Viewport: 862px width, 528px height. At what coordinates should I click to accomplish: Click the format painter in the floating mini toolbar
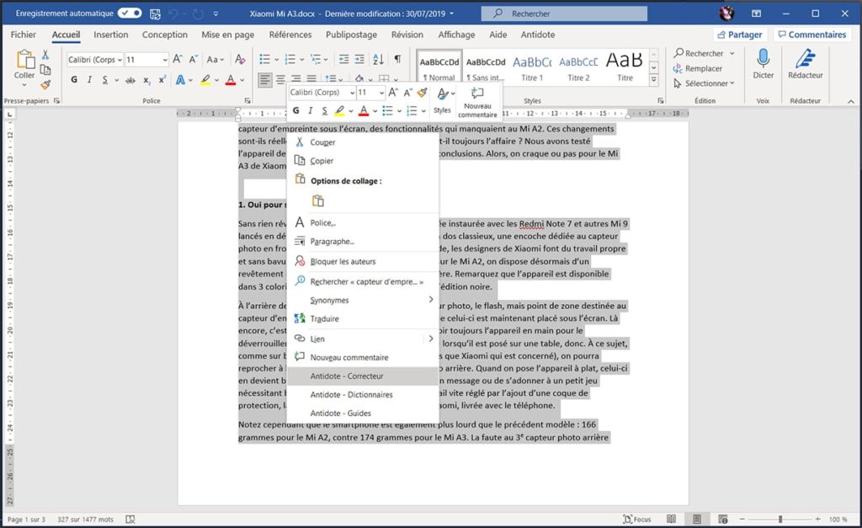point(423,93)
